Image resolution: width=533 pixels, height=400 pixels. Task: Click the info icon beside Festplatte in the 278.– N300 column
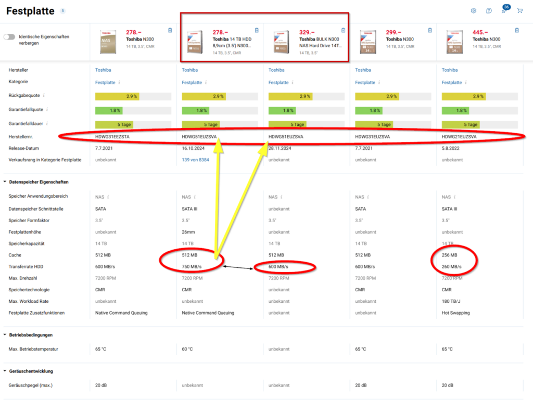click(119, 83)
